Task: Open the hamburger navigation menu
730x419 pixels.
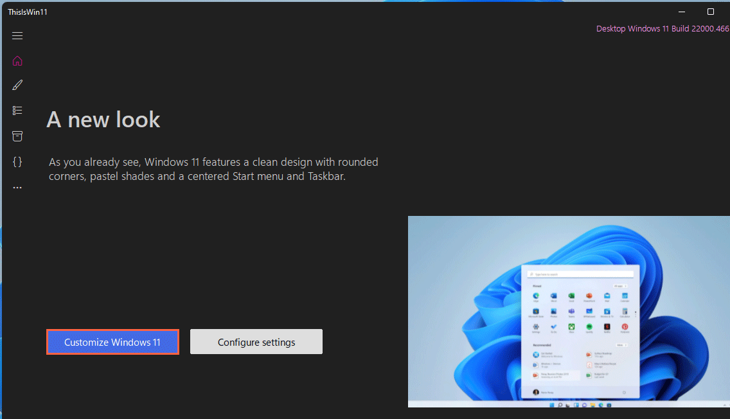Action: click(17, 36)
